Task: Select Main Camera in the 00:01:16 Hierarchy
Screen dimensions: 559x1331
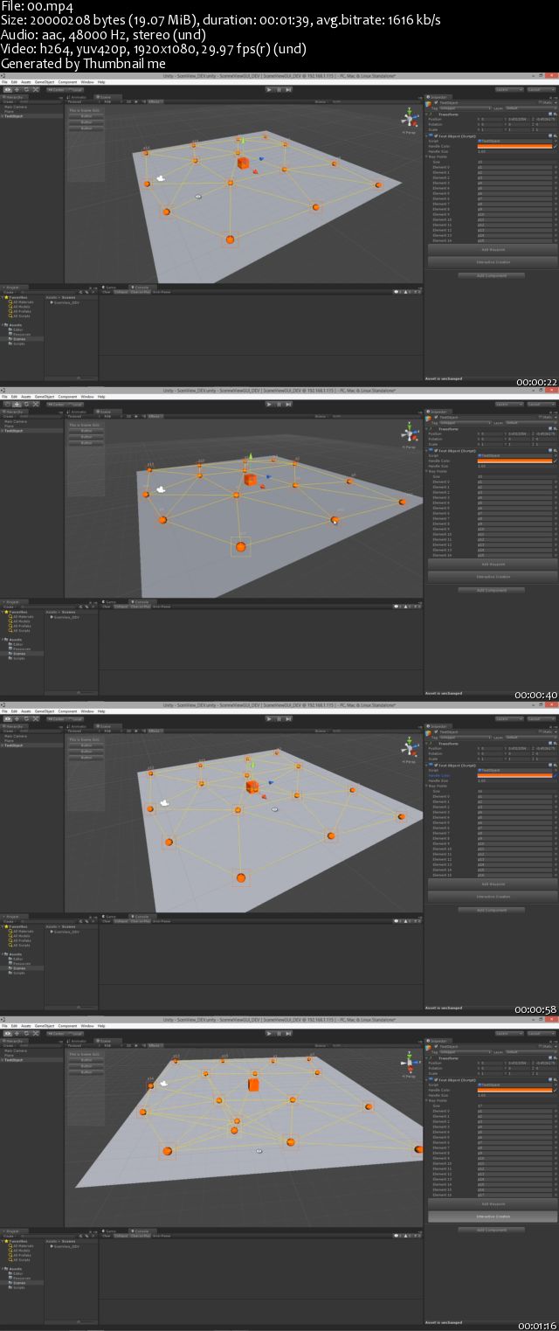Action: [17, 1050]
